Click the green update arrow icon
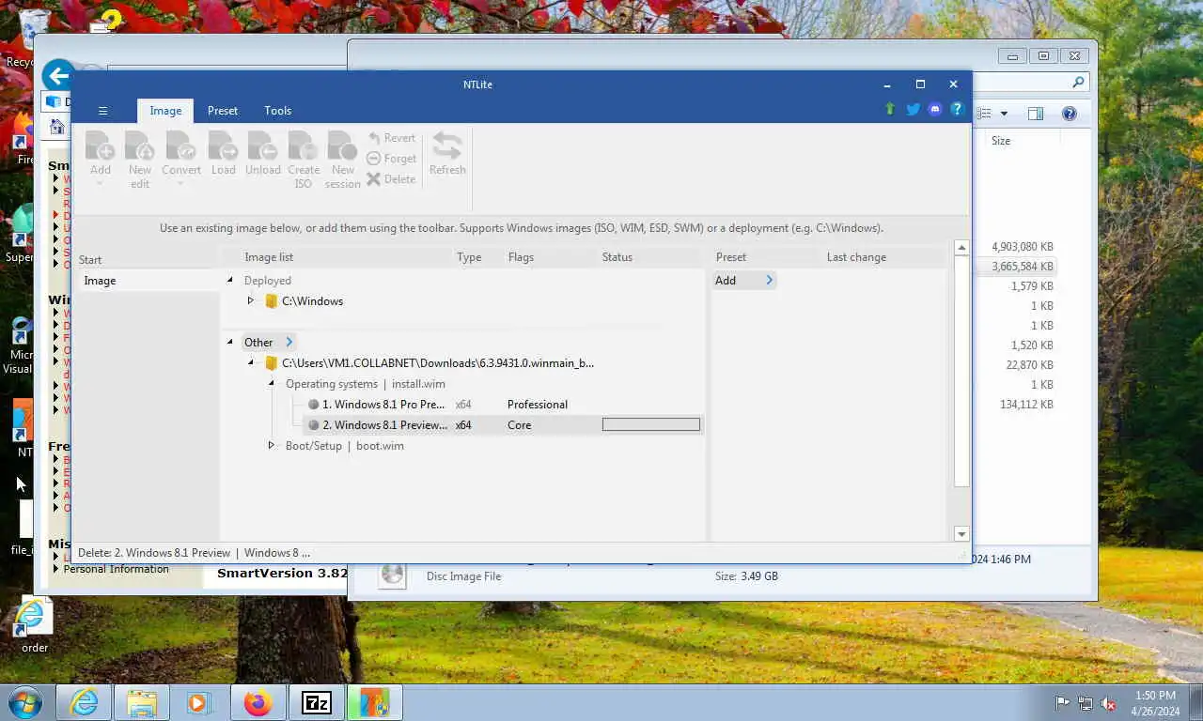This screenshot has height=721, width=1203. 890,109
